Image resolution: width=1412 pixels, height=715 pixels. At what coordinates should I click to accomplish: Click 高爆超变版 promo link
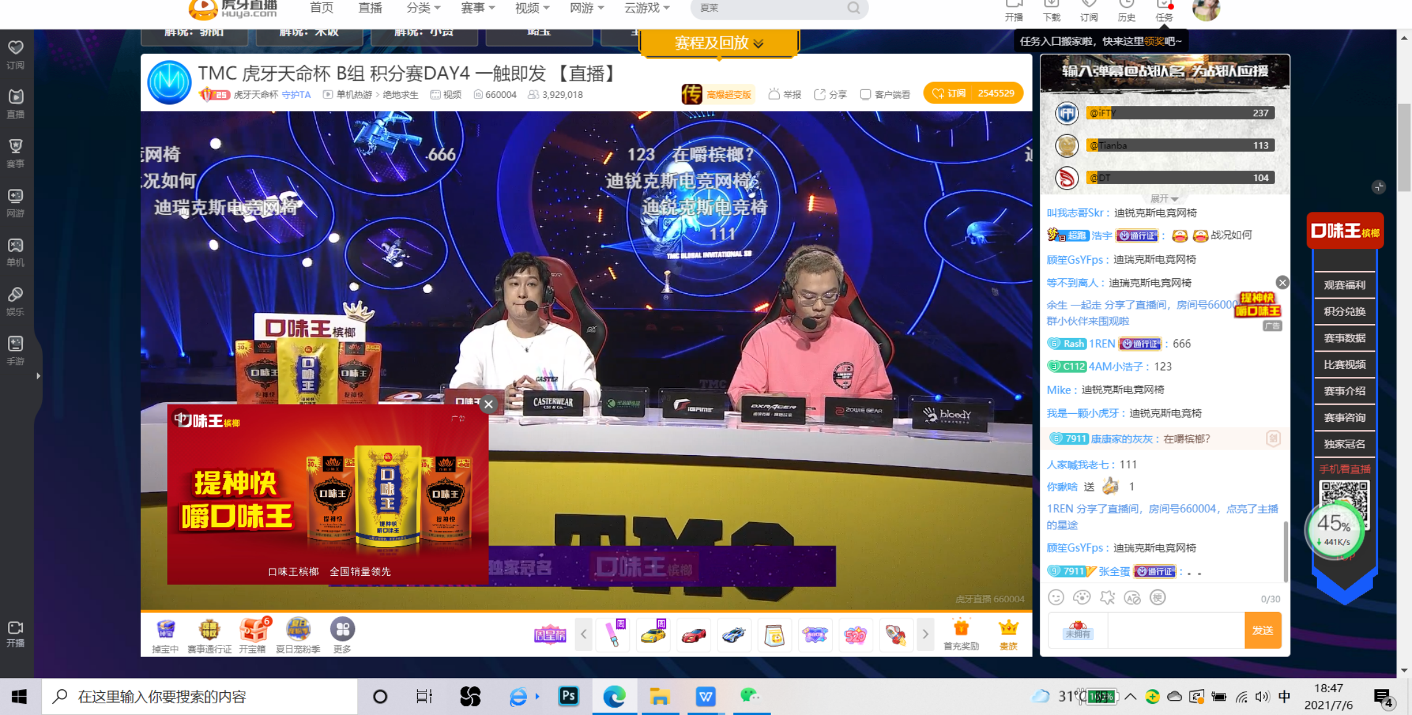(x=719, y=94)
